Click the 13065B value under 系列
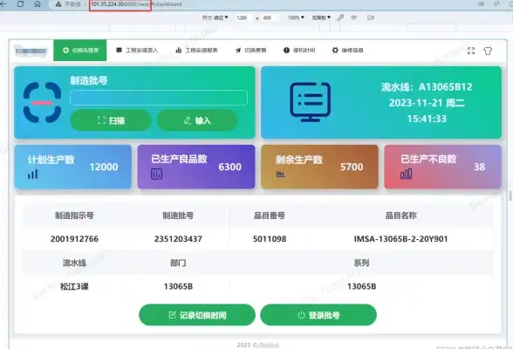This screenshot has height=349, width=513. (x=361, y=286)
